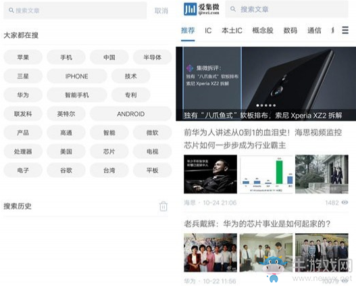Open the 概念股 tab

[x=263, y=30]
